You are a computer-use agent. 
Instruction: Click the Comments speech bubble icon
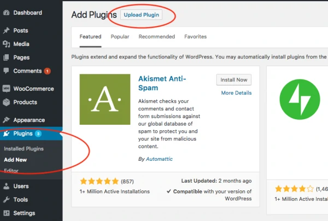tap(6, 71)
